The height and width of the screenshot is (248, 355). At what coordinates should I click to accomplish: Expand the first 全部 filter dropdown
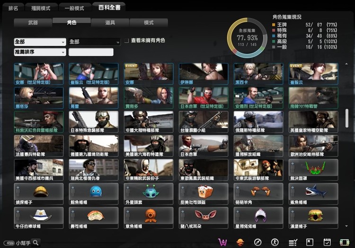coord(40,42)
